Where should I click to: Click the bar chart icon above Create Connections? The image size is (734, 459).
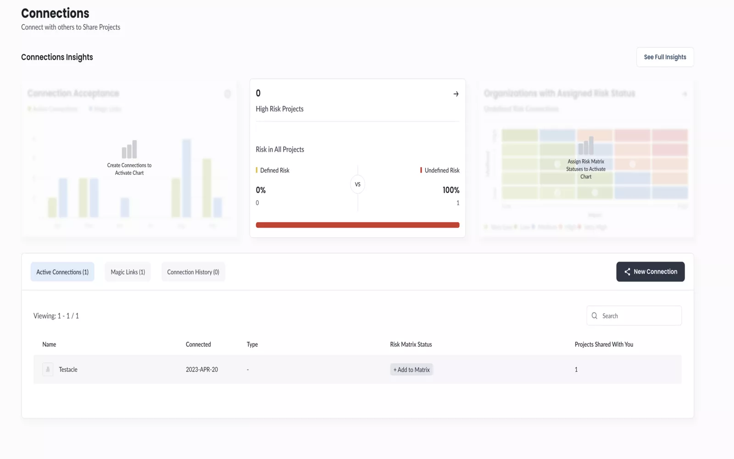click(129, 149)
